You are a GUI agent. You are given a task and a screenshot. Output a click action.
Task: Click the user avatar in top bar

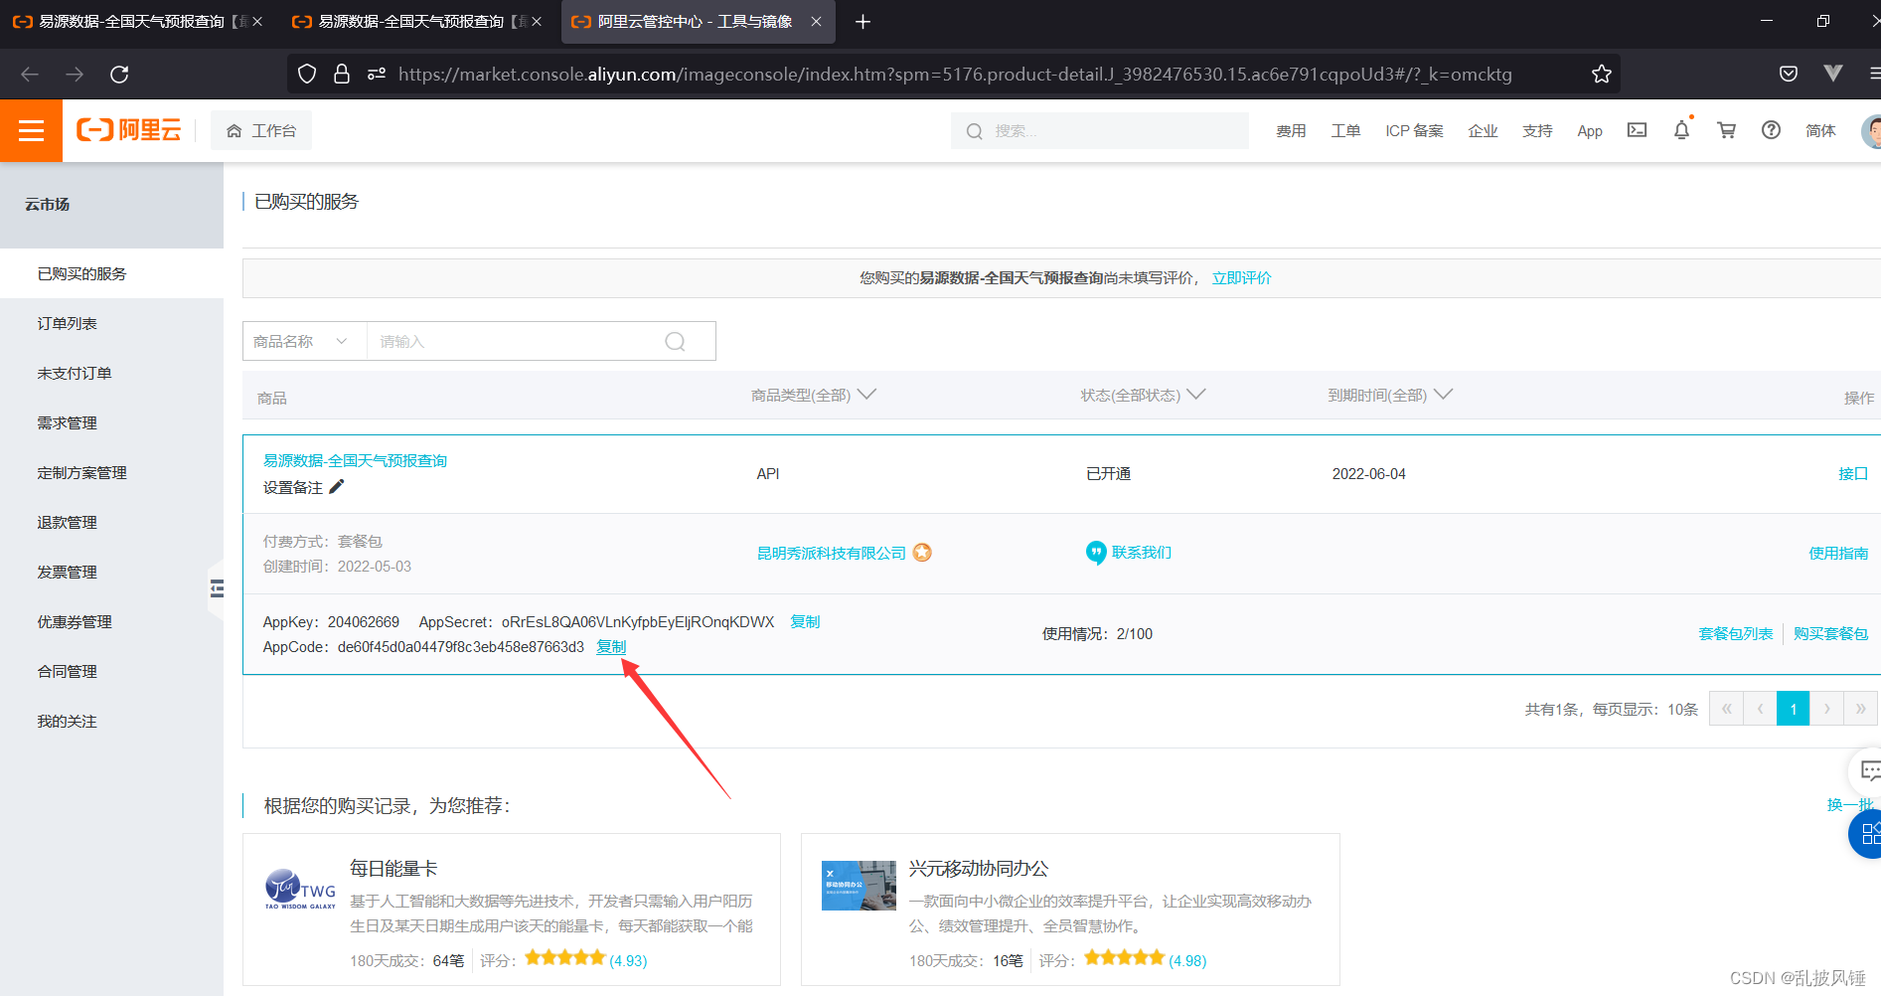tap(1870, 130)
